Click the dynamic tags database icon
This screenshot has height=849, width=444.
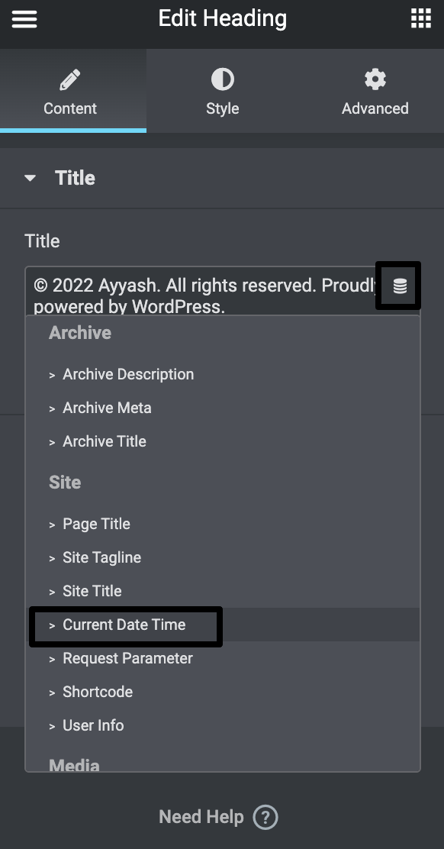[x=397, y=285]
